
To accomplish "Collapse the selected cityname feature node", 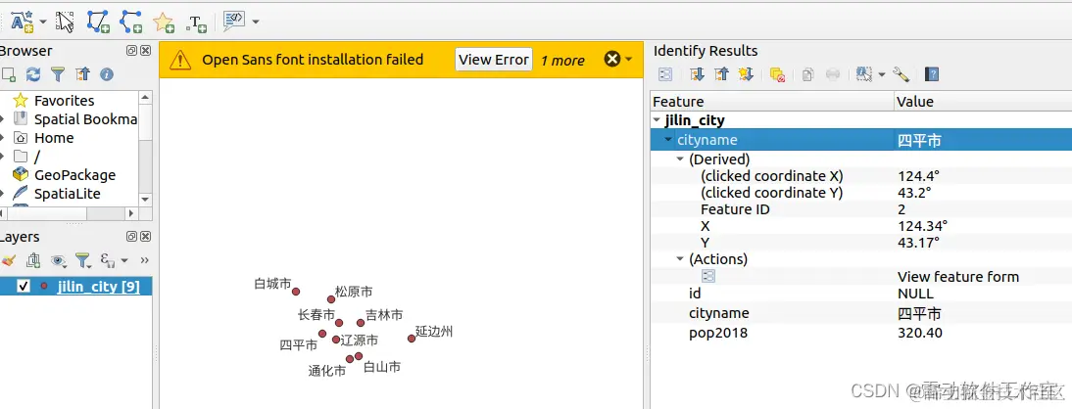I will (668, 140).
